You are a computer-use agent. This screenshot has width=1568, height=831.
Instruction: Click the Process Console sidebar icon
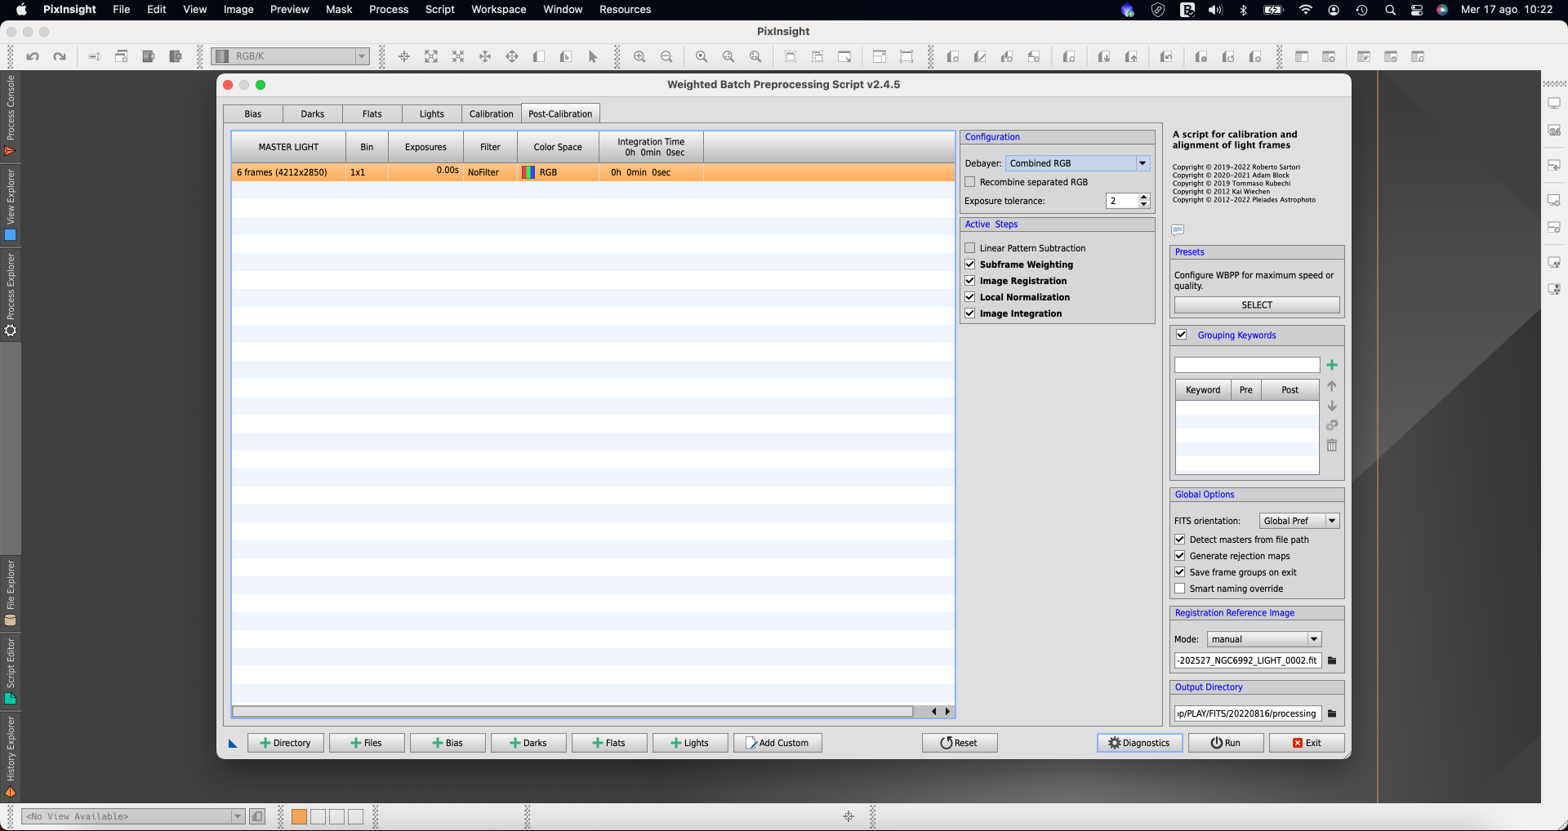click(x=11, y=115)
